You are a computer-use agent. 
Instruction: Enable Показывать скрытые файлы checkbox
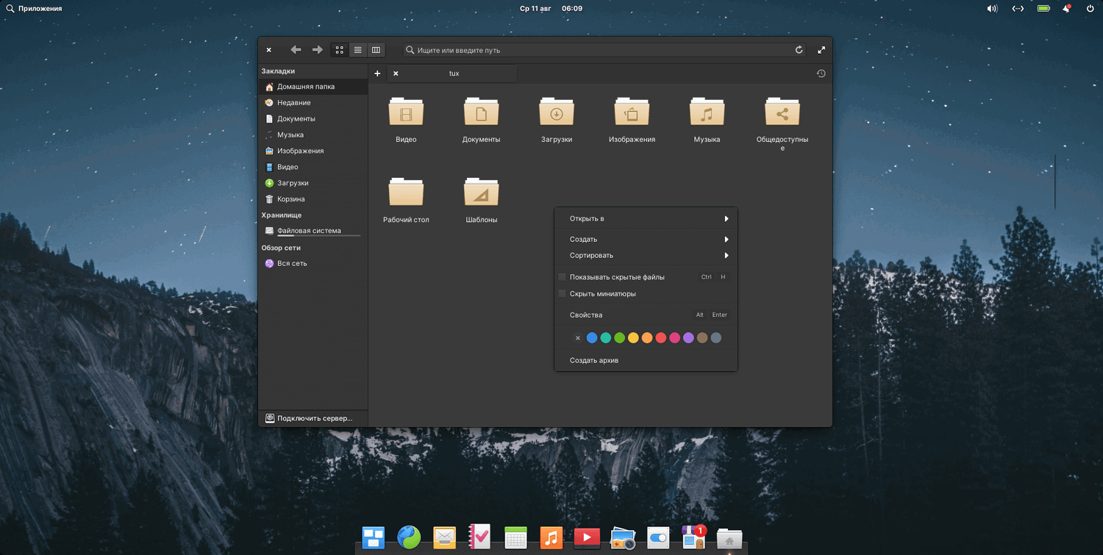coord(563,277)
